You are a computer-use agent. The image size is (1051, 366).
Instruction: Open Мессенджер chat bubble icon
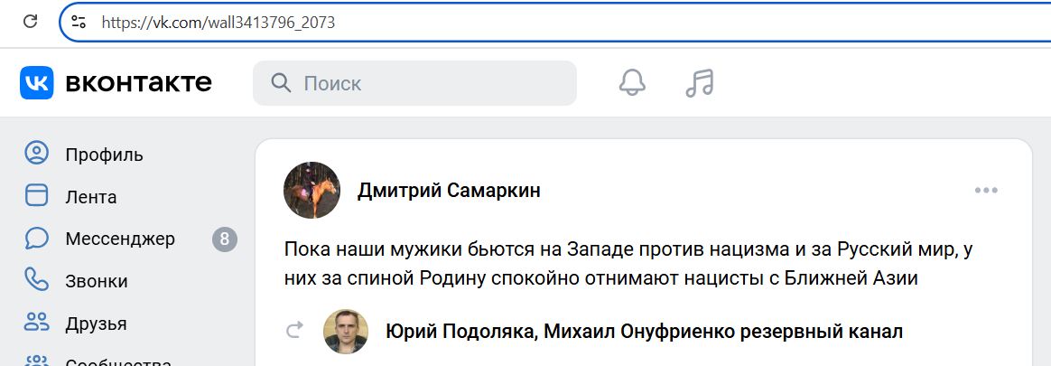tap(36, 239)
